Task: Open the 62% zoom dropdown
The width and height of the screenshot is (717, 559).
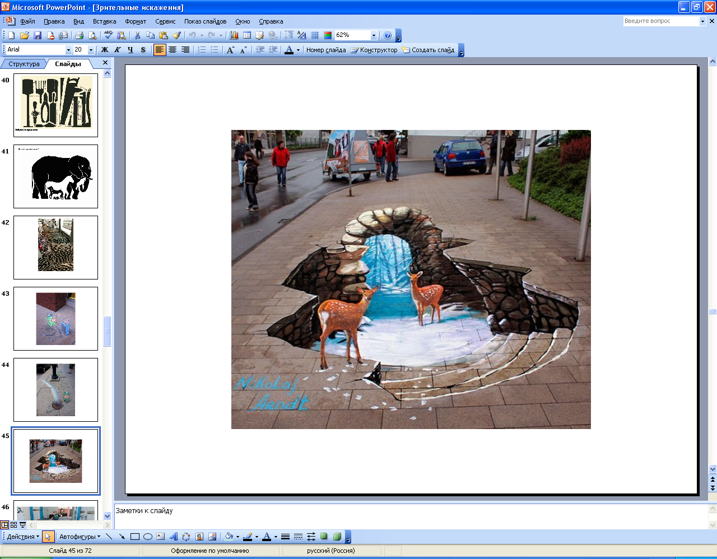Action: pos(374,35)
